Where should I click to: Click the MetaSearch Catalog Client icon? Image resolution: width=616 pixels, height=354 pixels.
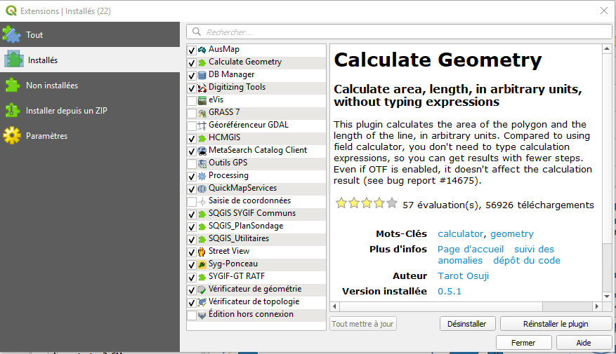pos(202,151)
